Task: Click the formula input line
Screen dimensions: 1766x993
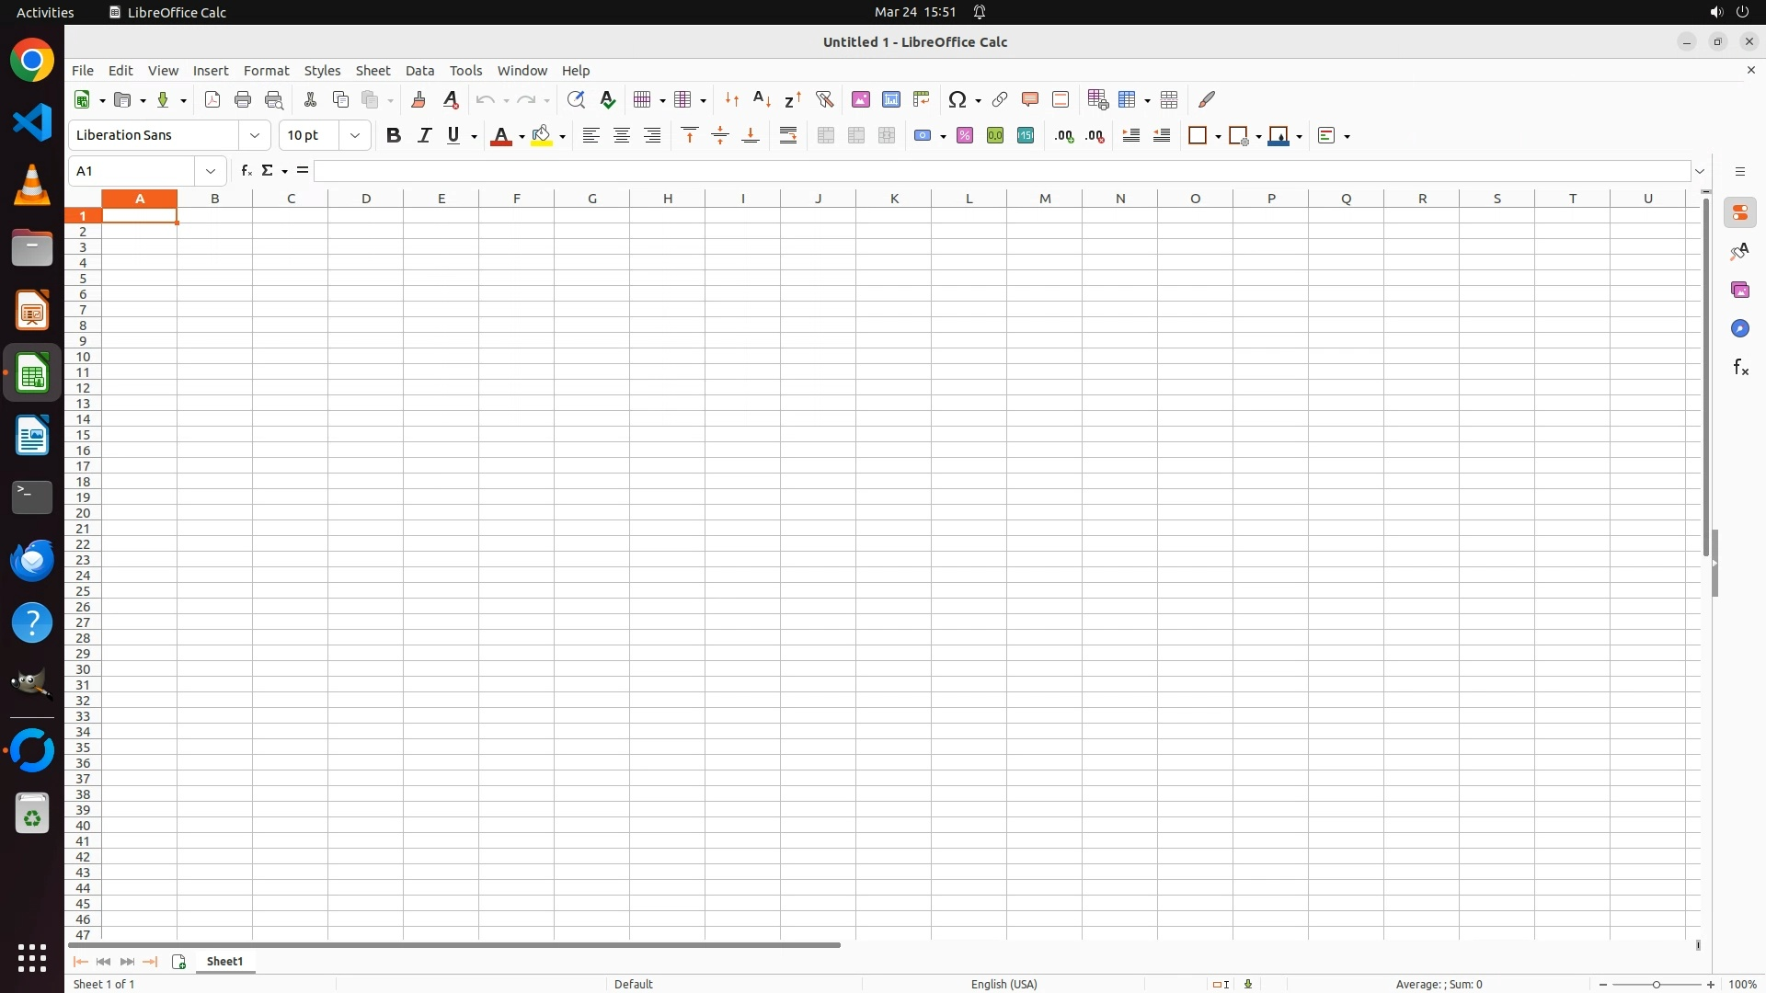Action: pos(1001,171)
